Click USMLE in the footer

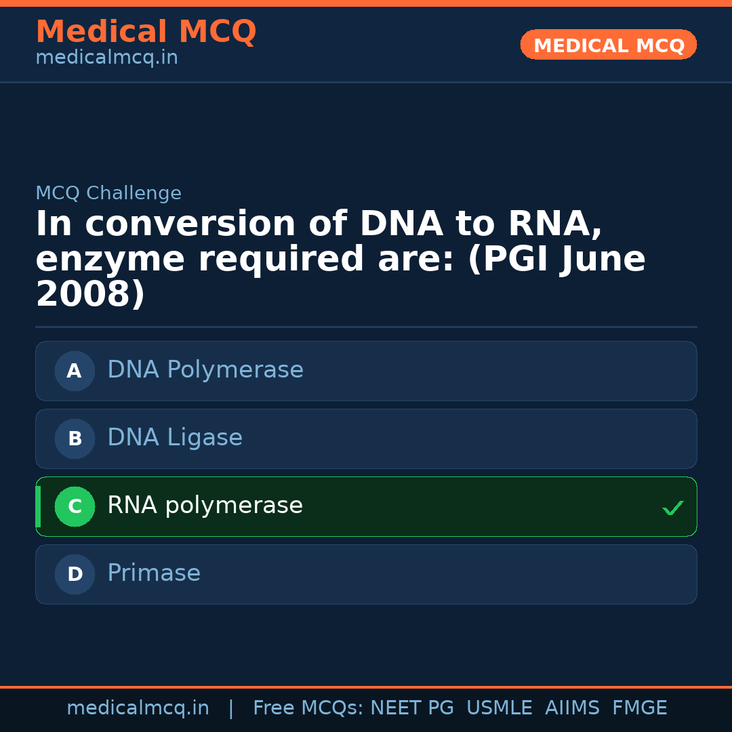500,708
